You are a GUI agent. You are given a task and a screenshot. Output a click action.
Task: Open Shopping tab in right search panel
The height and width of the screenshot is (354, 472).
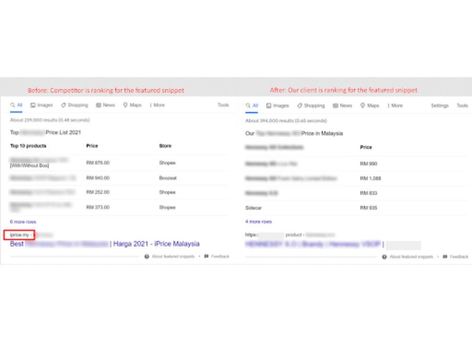pyautogui.click(x=311, y=106)
